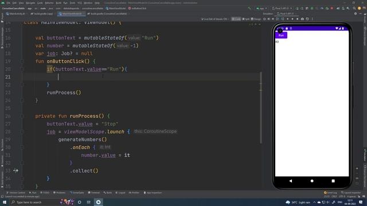Click the suspend call gutter icon at line 33
Screen dimensions: 367x206
pyautogui.click(x=15, y=171)
